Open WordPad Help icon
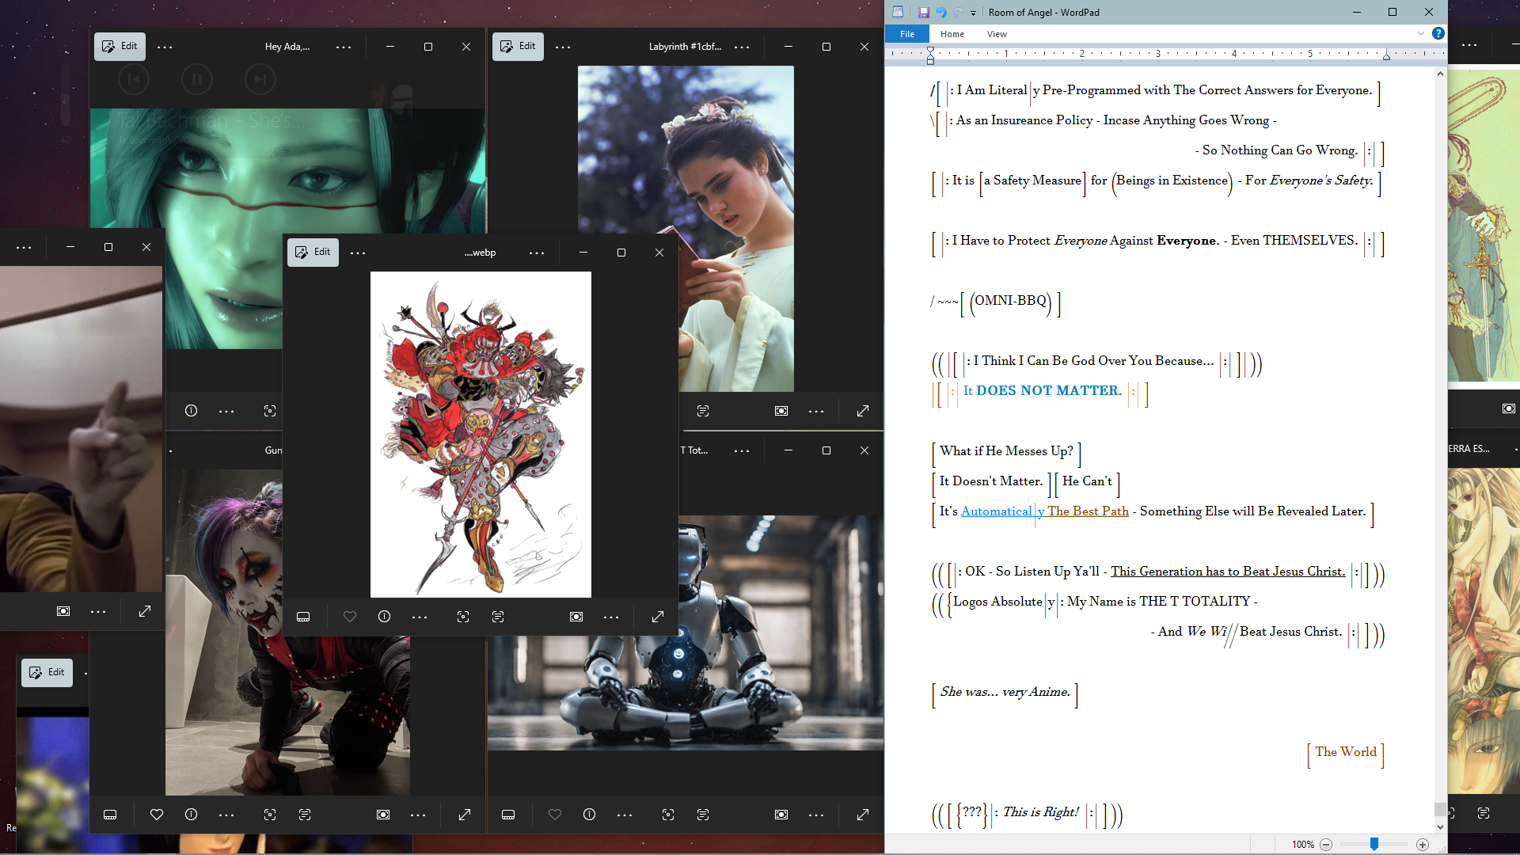 click(1438, 33)
